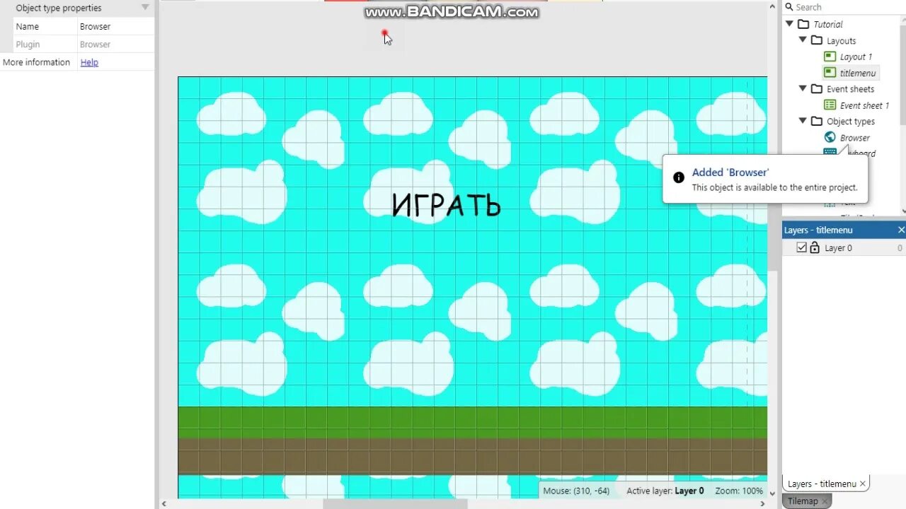
Task: Click the 'Active layer: Layer 0' status text
Action: point(665,491)
